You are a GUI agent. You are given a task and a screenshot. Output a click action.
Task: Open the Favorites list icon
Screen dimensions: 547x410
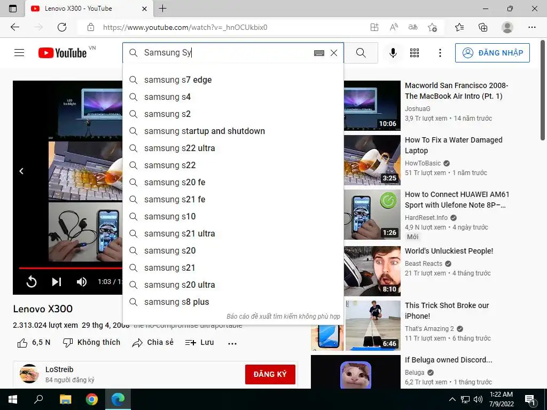(x=459, y=27)
